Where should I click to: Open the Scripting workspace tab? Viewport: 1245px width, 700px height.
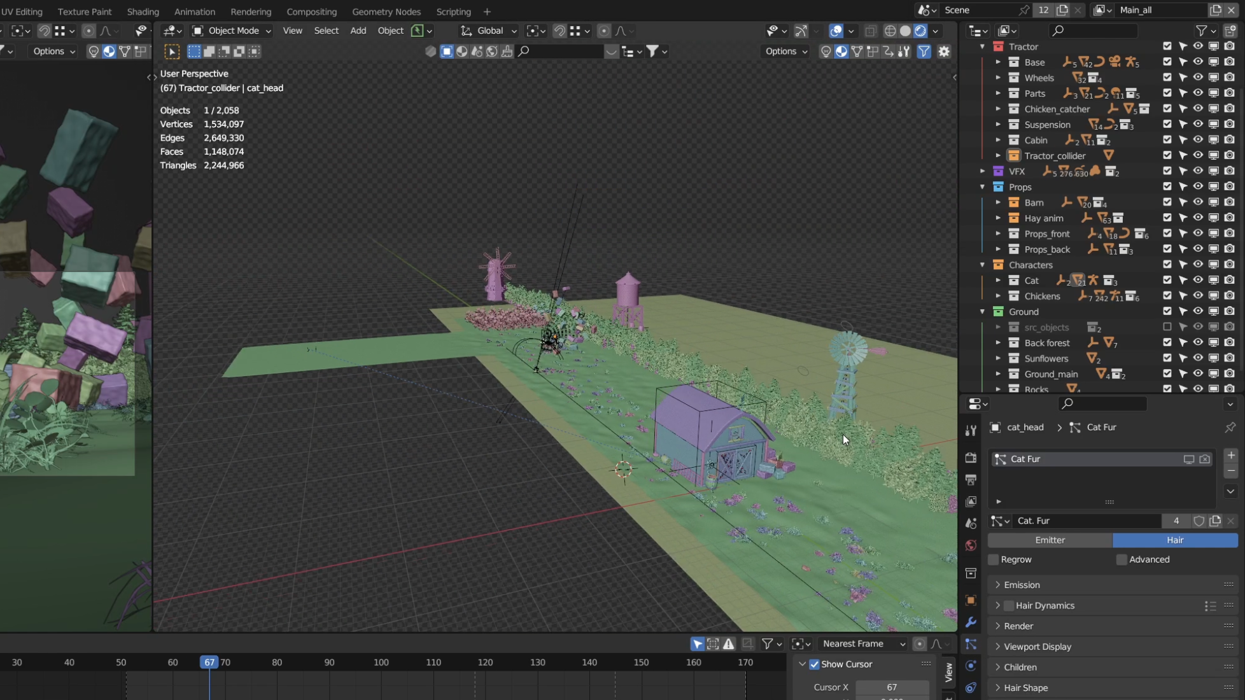click(x=453, y=11)
